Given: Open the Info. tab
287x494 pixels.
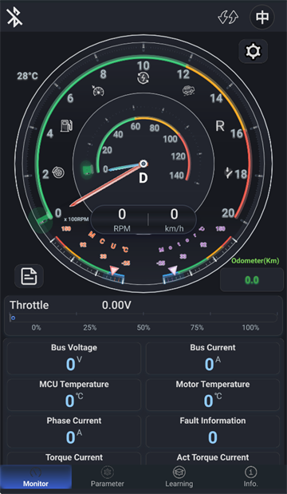Looking at the screenshot, I should (251, 477).
